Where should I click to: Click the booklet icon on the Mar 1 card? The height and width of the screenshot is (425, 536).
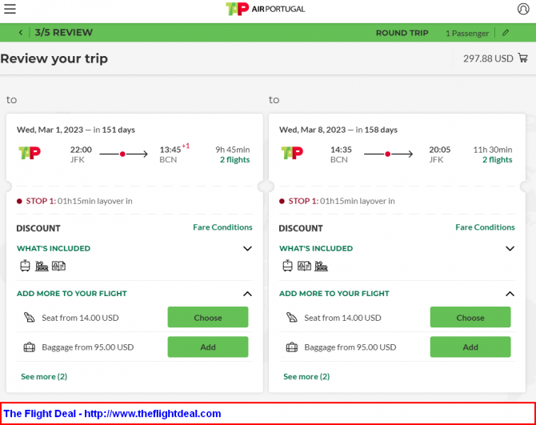[58, 266]
